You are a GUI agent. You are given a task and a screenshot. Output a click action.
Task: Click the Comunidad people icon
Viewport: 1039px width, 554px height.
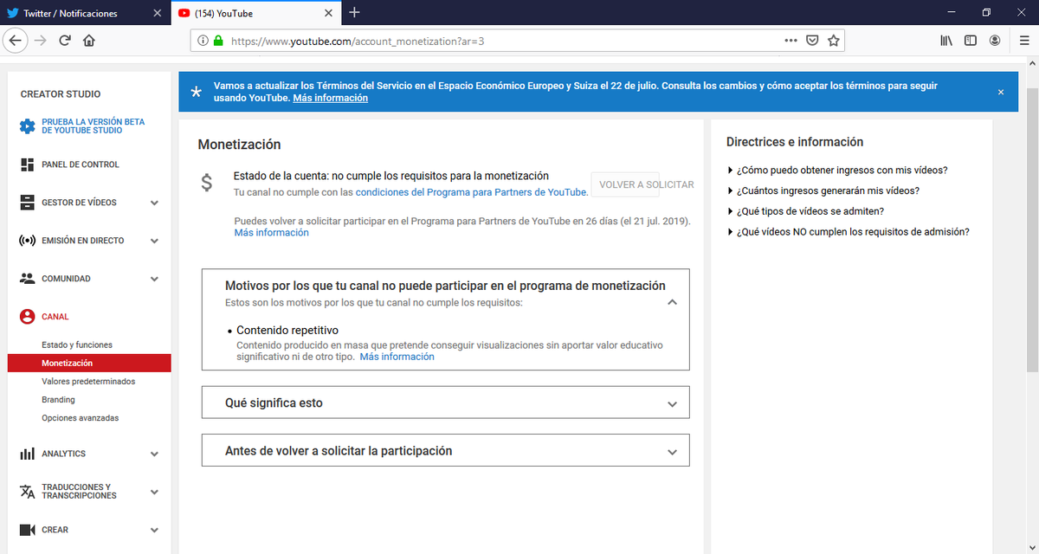pos(27,279)
